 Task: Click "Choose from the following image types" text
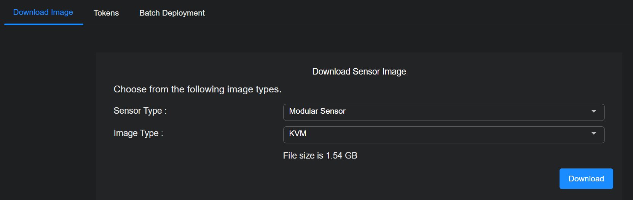(197, 89)
